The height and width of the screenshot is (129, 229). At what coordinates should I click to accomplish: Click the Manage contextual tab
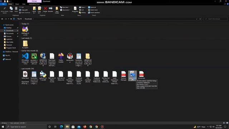(34, 1)
